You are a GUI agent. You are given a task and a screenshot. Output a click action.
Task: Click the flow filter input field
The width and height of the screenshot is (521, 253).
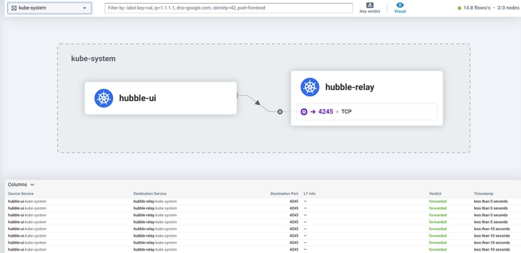pyautogui.click(x=229, y=8)
